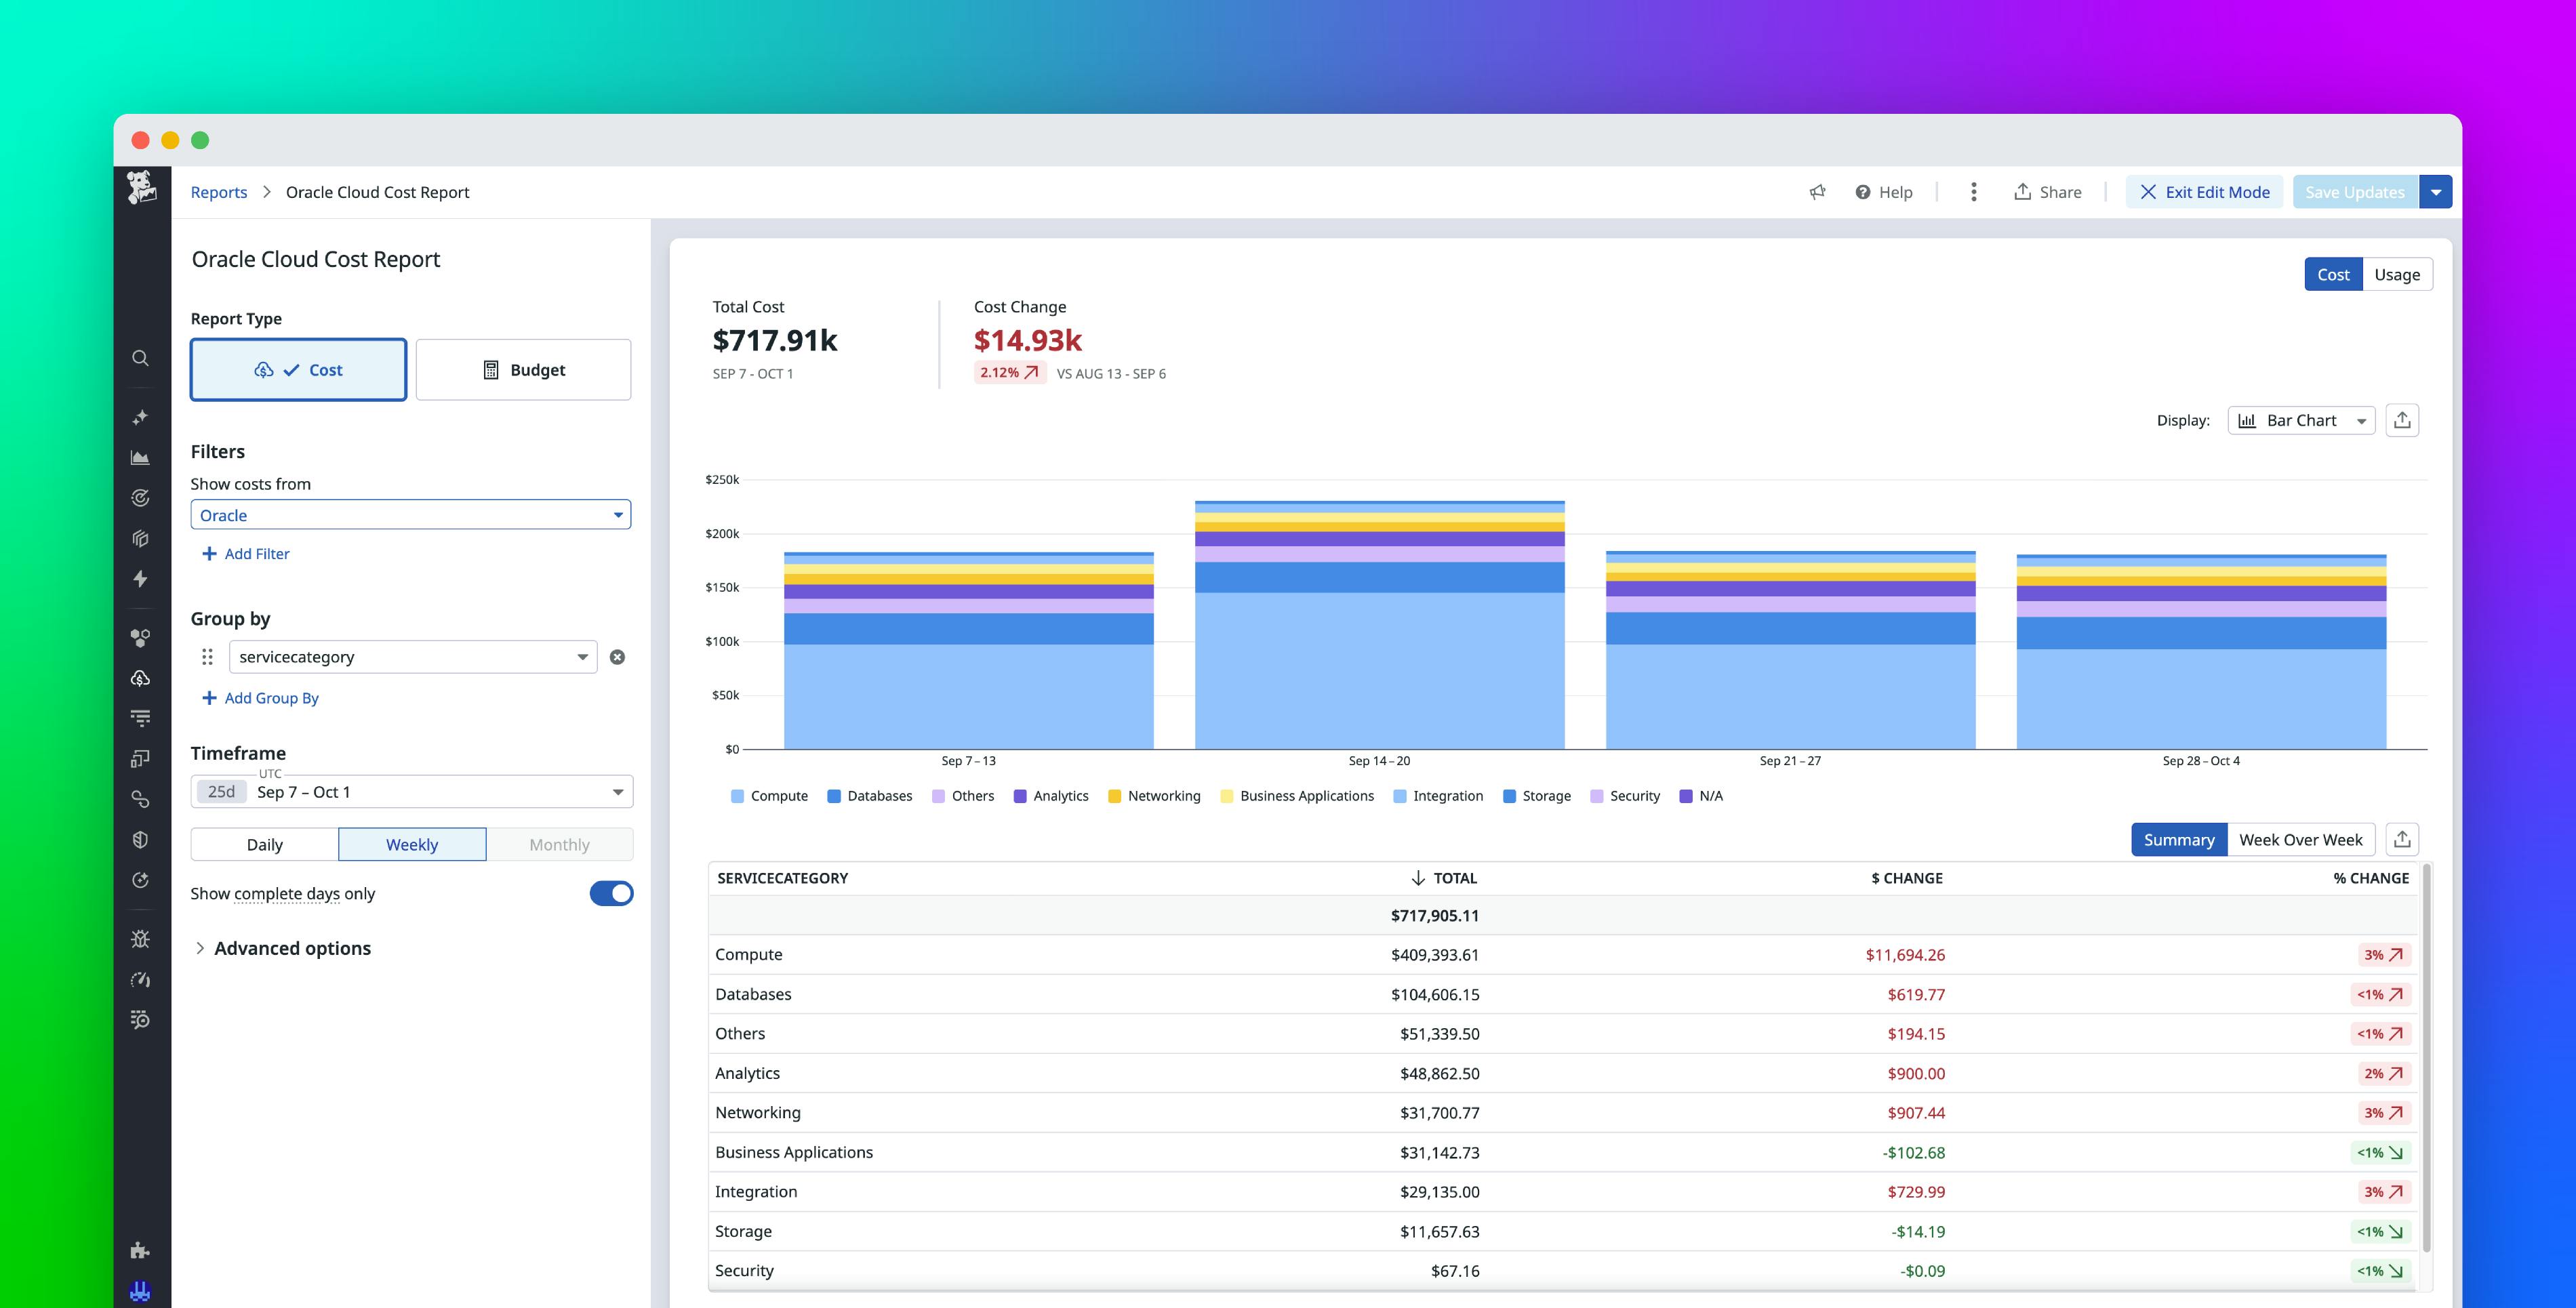Click the export icon next to Bar Chart
2576x1308 pixels.
[x=2403, y=419]
